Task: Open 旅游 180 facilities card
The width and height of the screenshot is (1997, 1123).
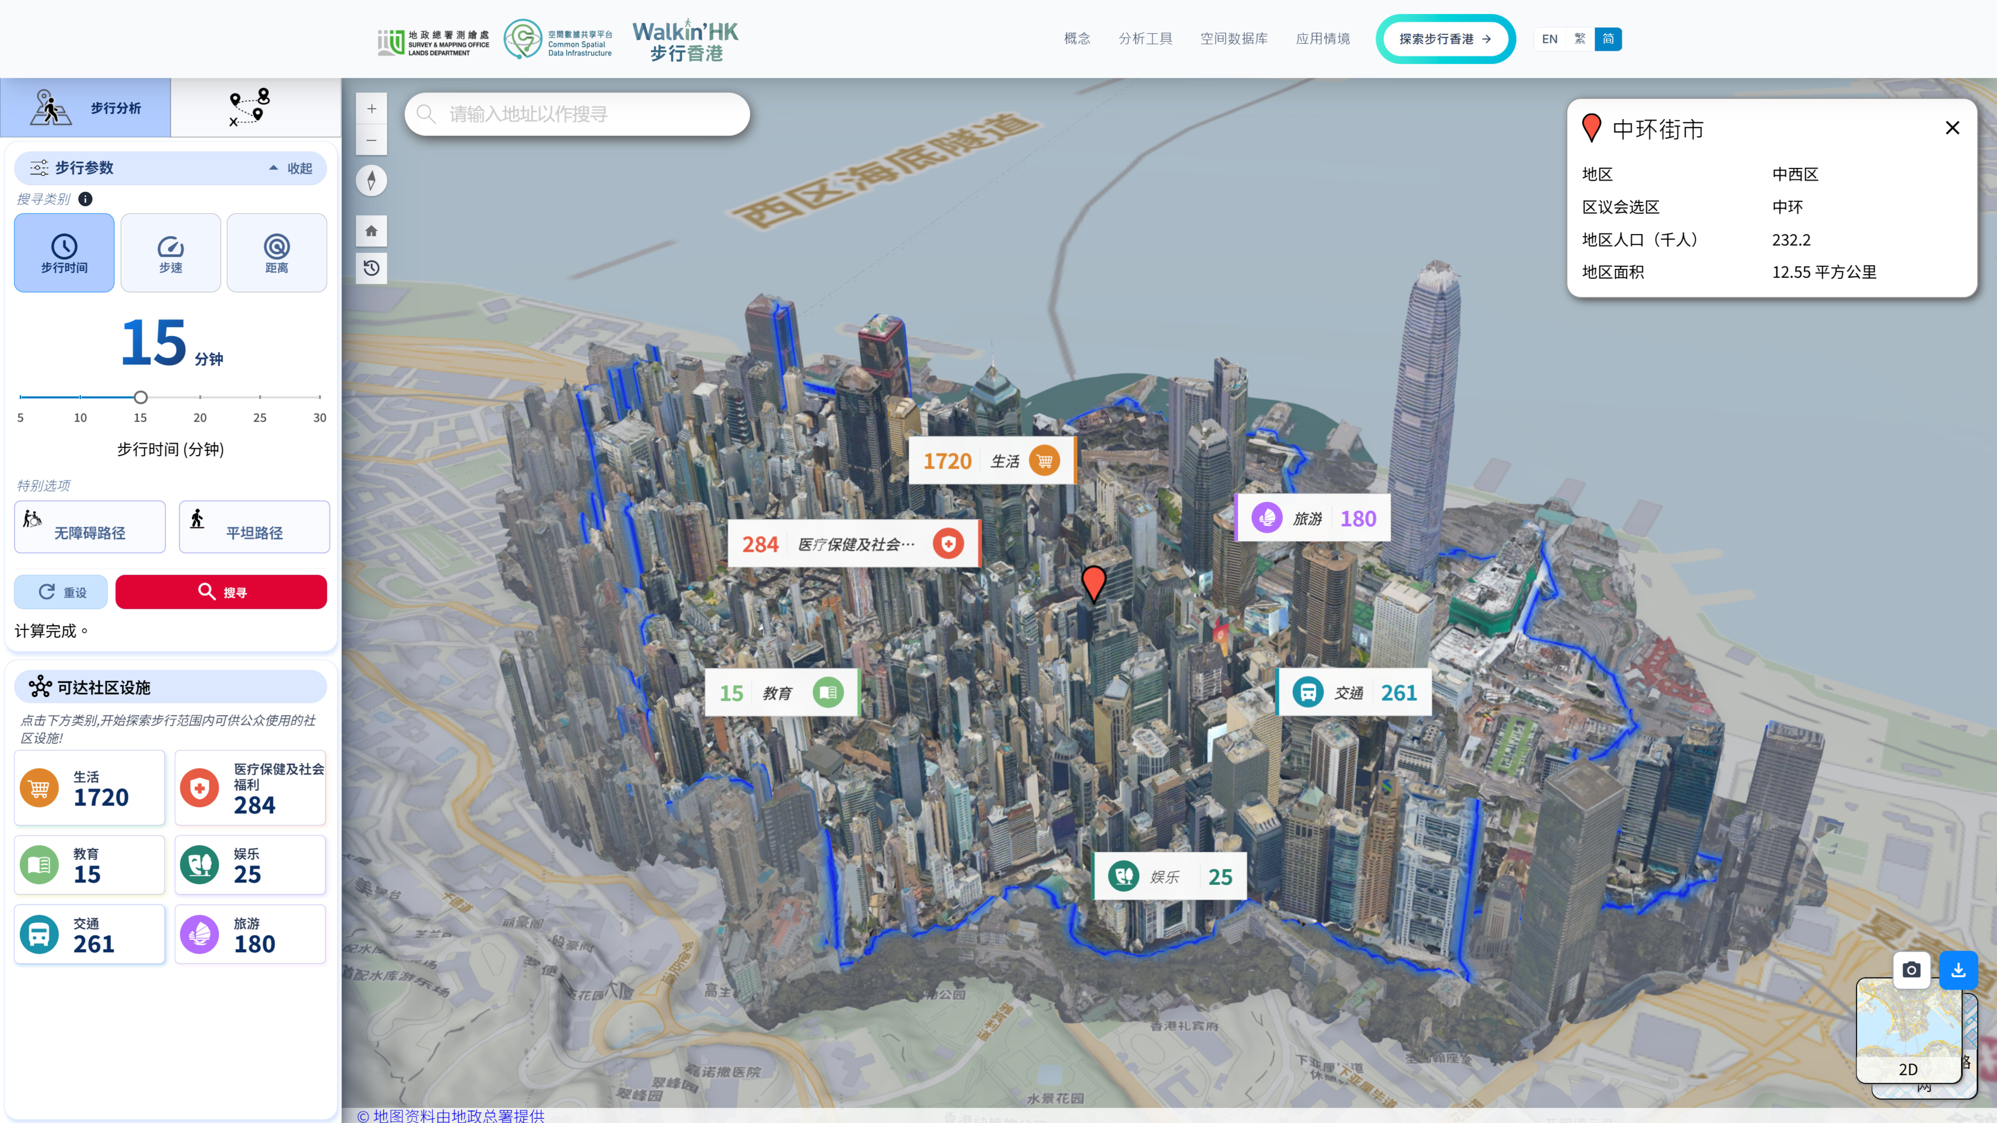Action: 250,935
